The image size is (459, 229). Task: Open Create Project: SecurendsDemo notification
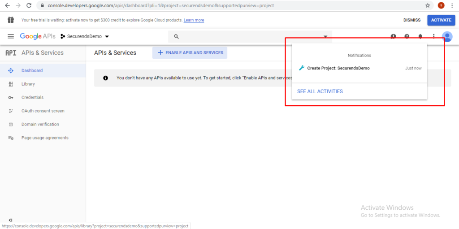(x=359, y=68)
